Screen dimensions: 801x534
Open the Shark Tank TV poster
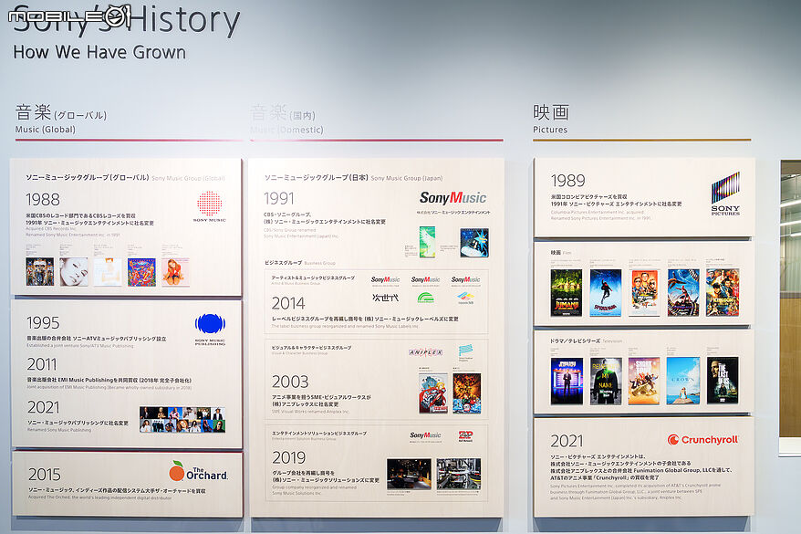click(644, 382)
